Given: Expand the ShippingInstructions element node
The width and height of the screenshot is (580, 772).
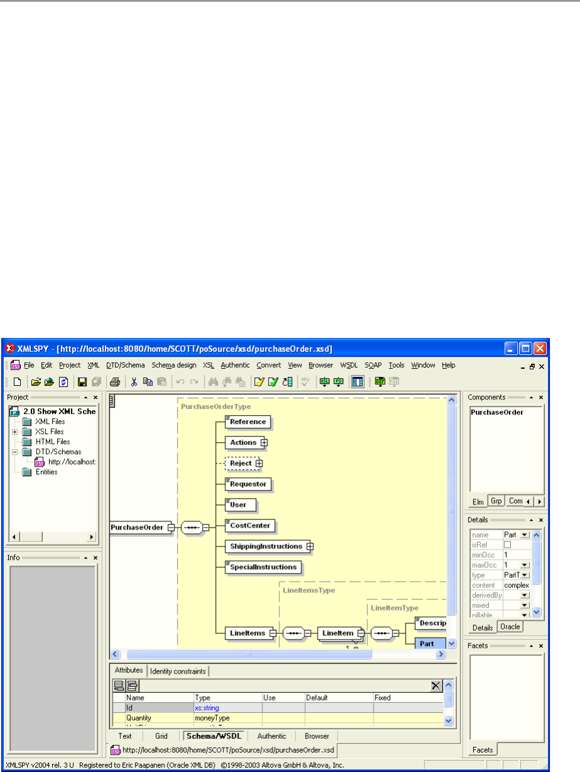Looking at the screenshot, I should click(x=309, y=546).
